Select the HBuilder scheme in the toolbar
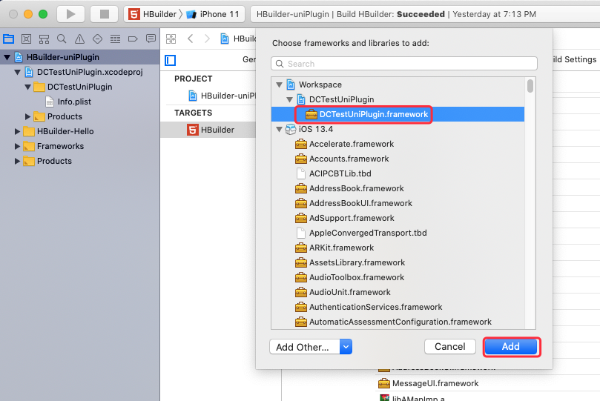 pyautogui.click(x=153, y=14)
